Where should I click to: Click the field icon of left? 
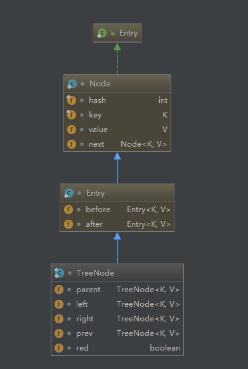point(59,304)
